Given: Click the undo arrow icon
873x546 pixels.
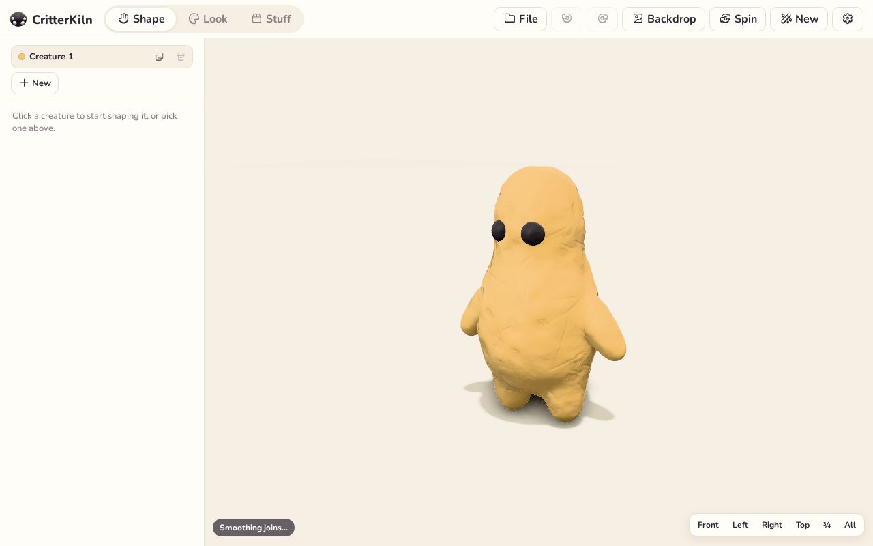Looking at the screenshot, I should tap(567, 19).
